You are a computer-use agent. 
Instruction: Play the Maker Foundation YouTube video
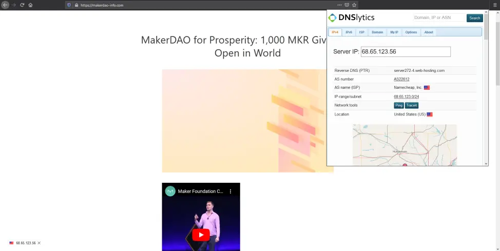pos(201,235)
